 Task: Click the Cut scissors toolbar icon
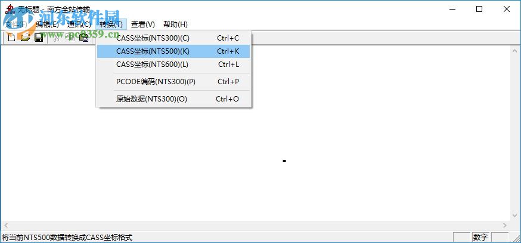coord(56,38)
